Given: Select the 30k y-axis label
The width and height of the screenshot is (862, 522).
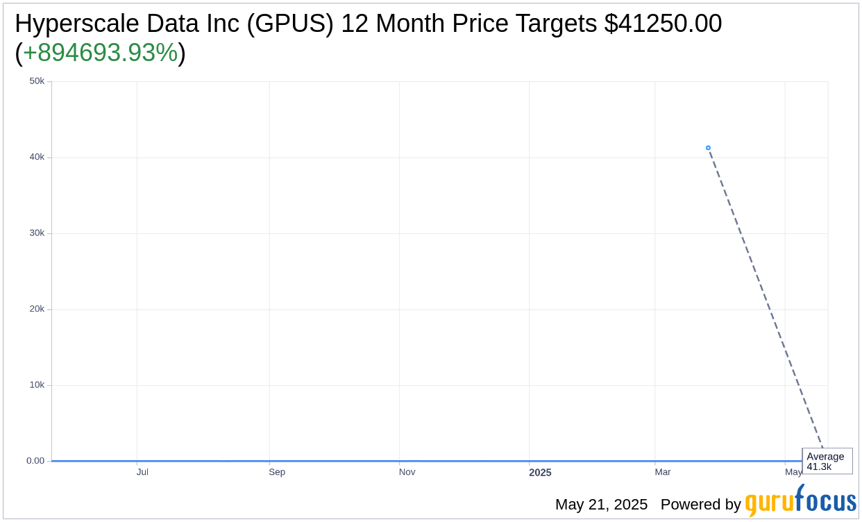Looking at the screenshot, I should pos(37,233).
